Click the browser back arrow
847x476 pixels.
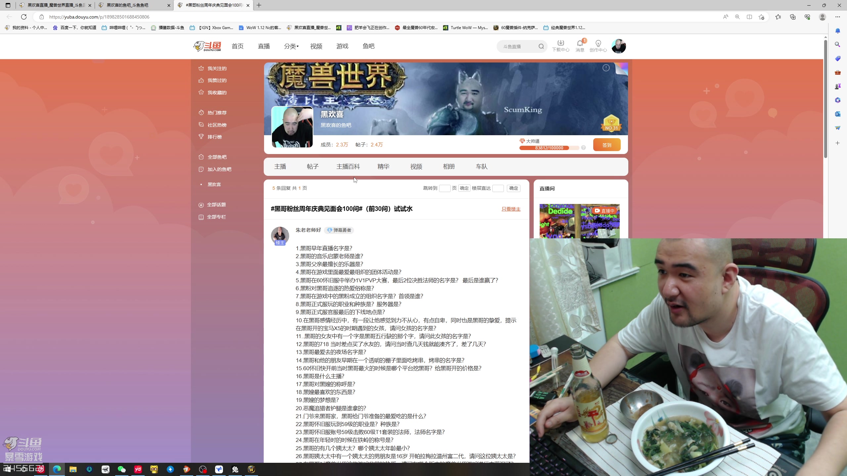pos(9,17)
